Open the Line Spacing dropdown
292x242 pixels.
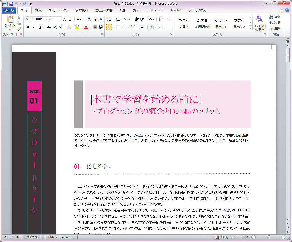[142, 27]
